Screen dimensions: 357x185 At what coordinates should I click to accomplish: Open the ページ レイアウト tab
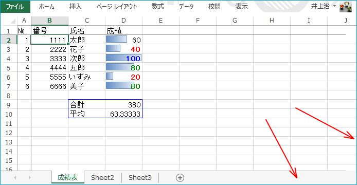[x=117, y=7]
